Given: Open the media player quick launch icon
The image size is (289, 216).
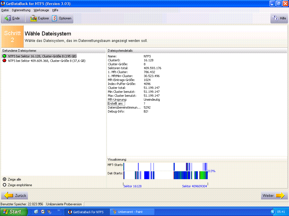Looking at the screenshot, I should pos(43,212).
